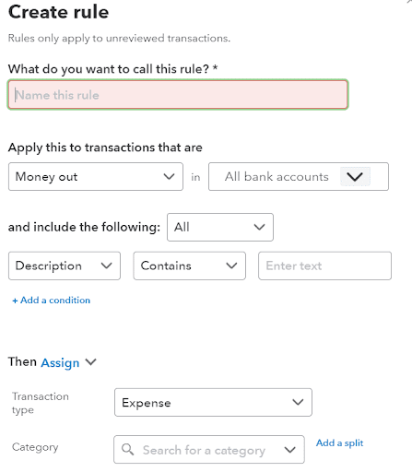Open the All bank accounts dropdown

click(x=299, y=177)
